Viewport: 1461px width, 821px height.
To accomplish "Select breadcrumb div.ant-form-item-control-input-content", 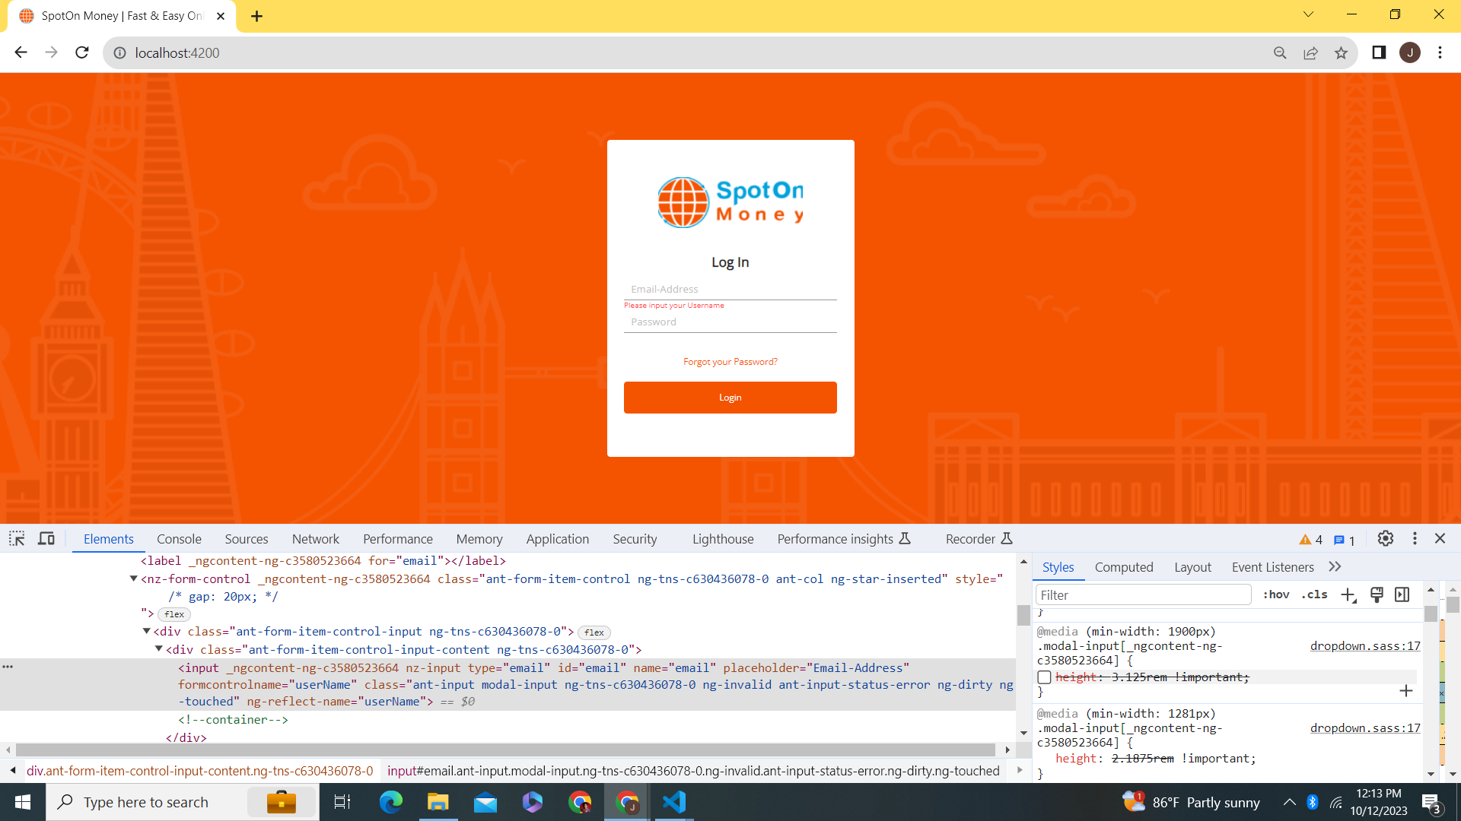I will pyautogui.click(x=200, y=771).
